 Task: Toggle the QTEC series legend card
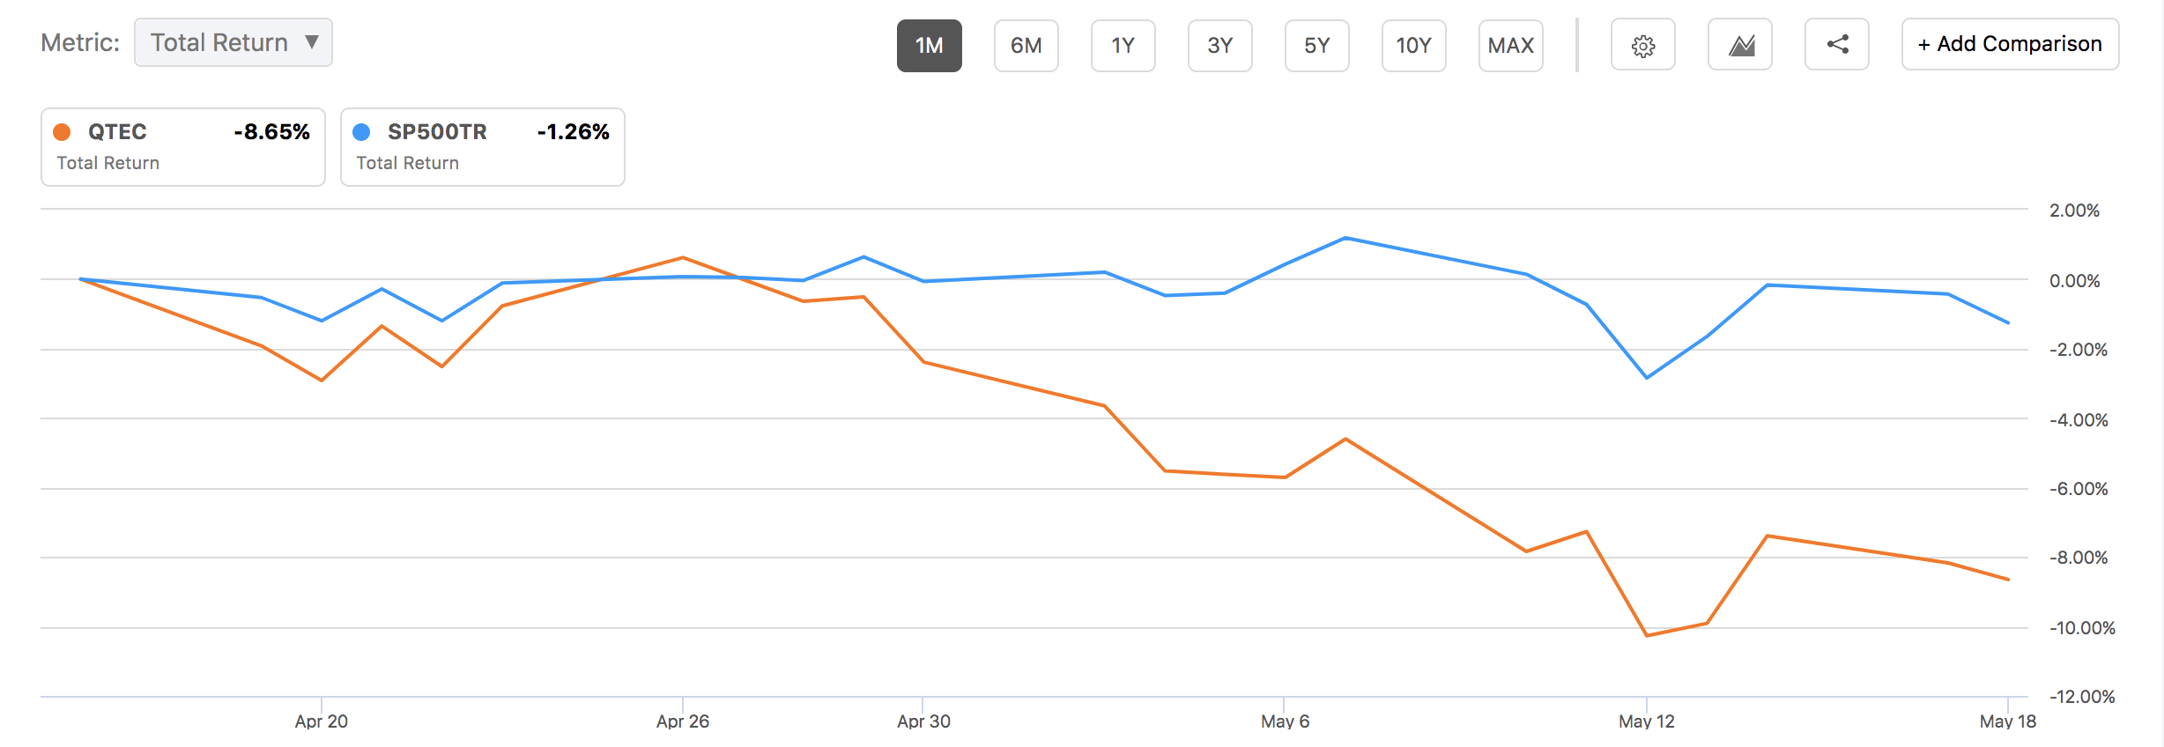pos(183,147)
